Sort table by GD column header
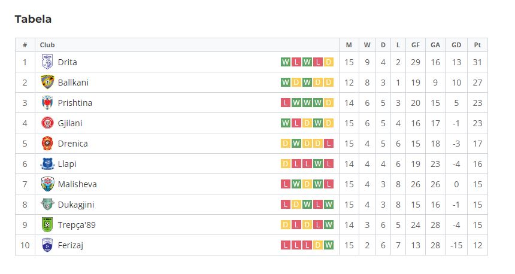Screen dimensions: 515x274 coord(456,45)
